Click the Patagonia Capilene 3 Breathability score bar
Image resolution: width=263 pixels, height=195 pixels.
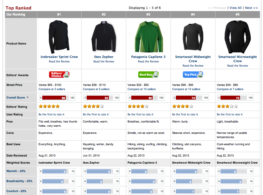146,181
